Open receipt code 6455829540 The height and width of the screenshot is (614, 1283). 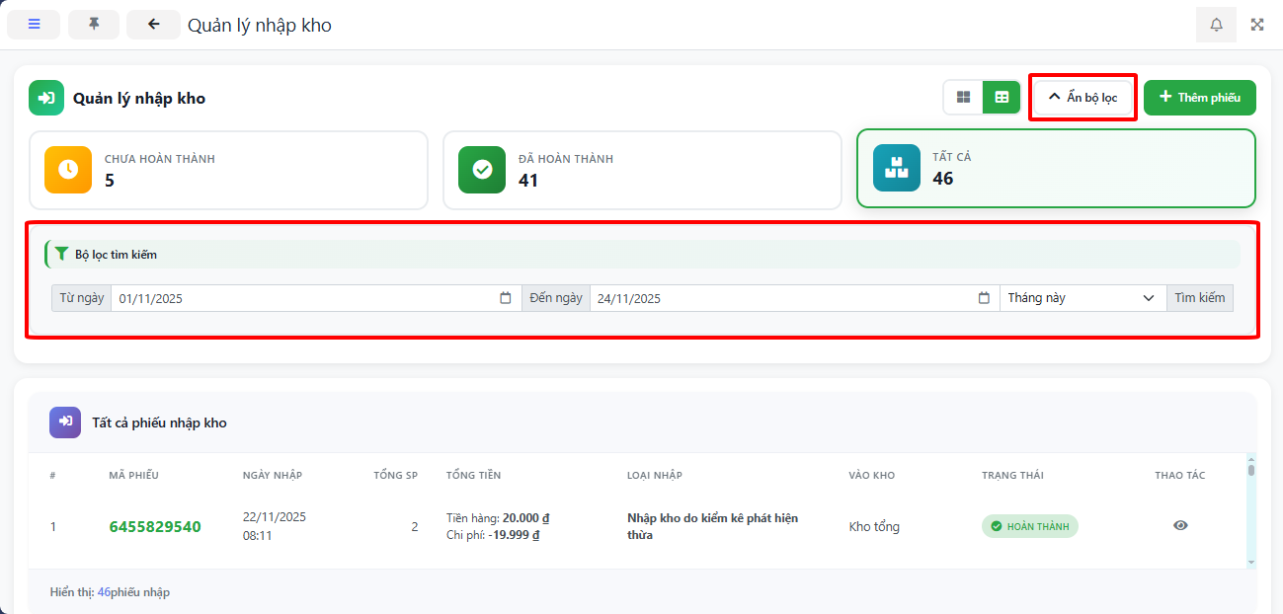point(155,527)
